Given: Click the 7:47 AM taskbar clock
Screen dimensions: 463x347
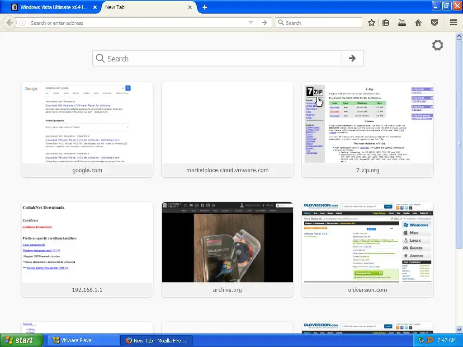Looking at the screenshot, I should [x=446, y=340].
